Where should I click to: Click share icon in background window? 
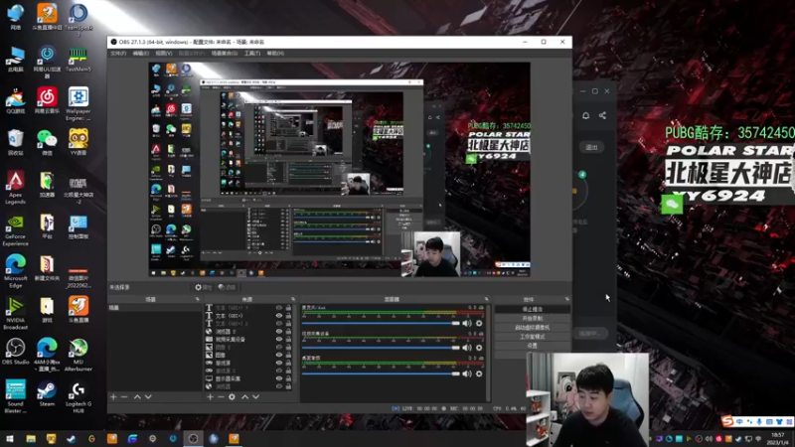point(602,115)
